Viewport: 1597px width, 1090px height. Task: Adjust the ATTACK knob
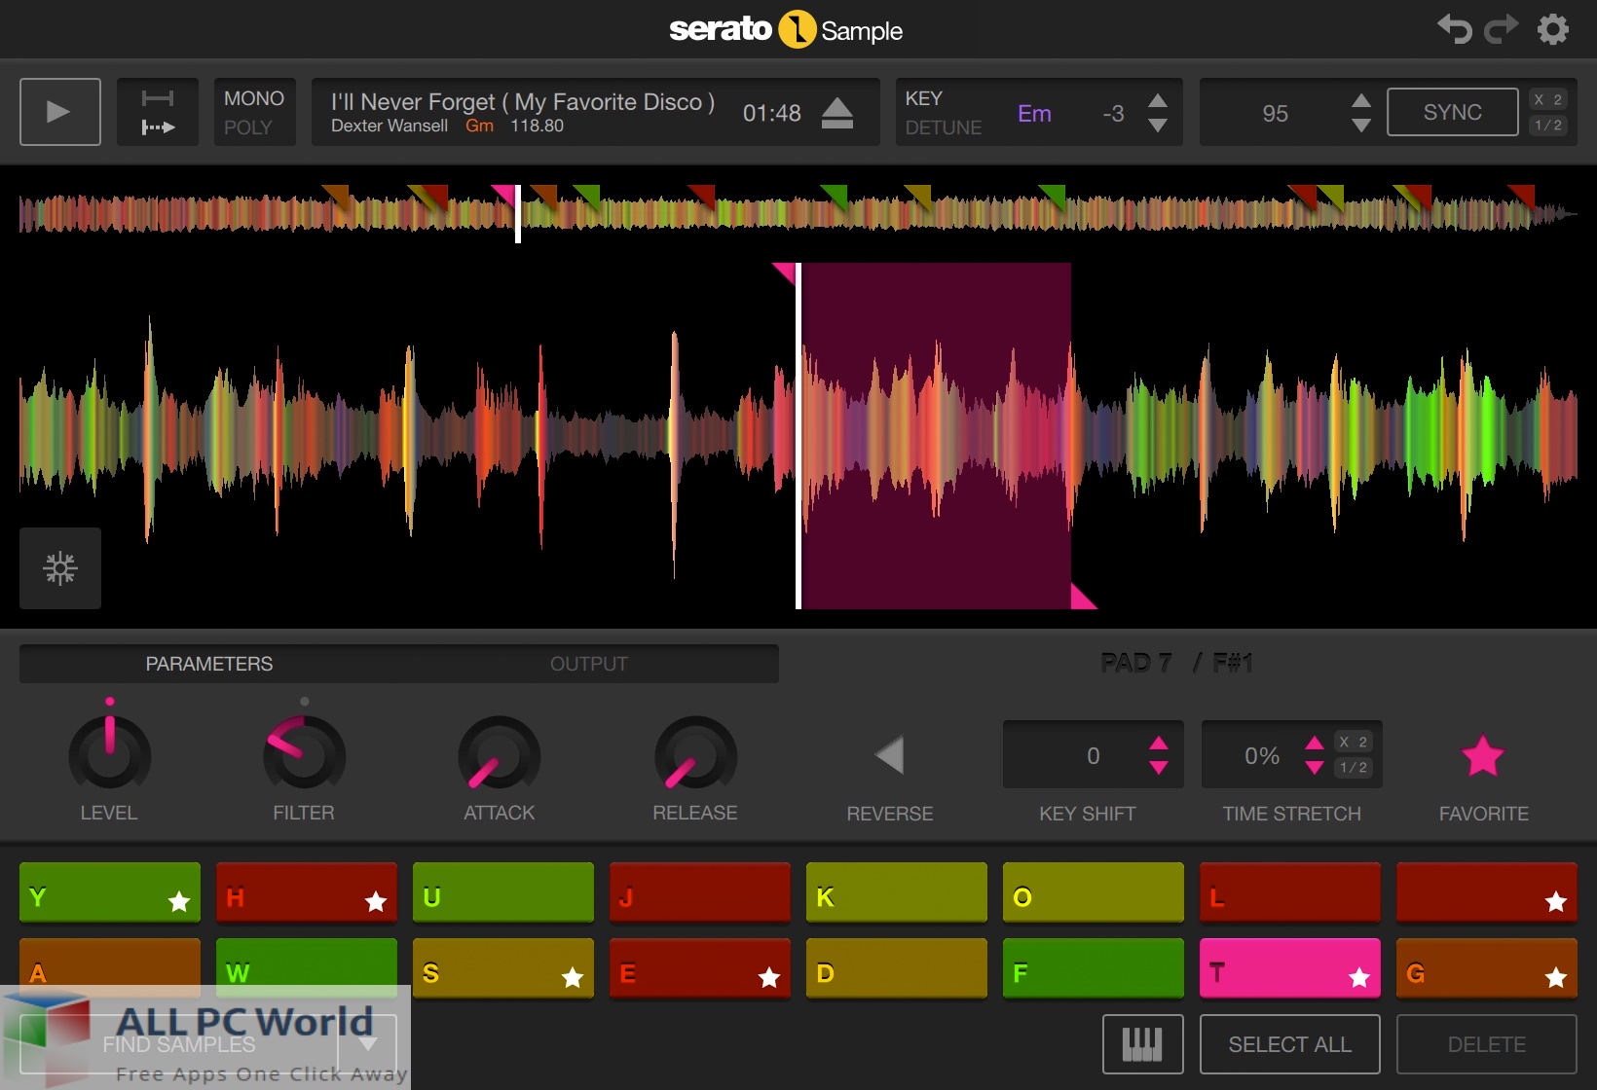[x=500, y=754]
